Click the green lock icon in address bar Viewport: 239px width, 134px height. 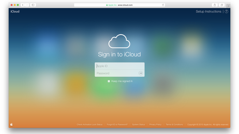107,5
